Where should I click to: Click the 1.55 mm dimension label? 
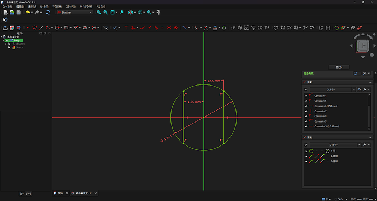coord(214,81)
